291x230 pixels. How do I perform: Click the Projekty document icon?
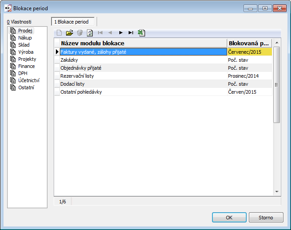click(13, 59)
